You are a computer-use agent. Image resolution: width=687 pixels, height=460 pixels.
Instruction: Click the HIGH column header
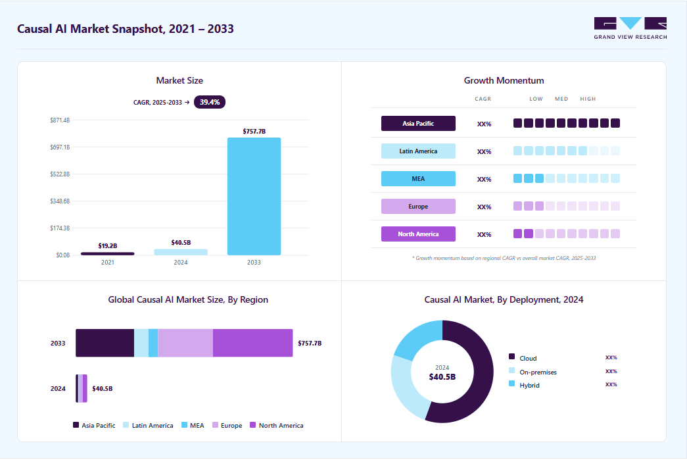click(588, 99)
